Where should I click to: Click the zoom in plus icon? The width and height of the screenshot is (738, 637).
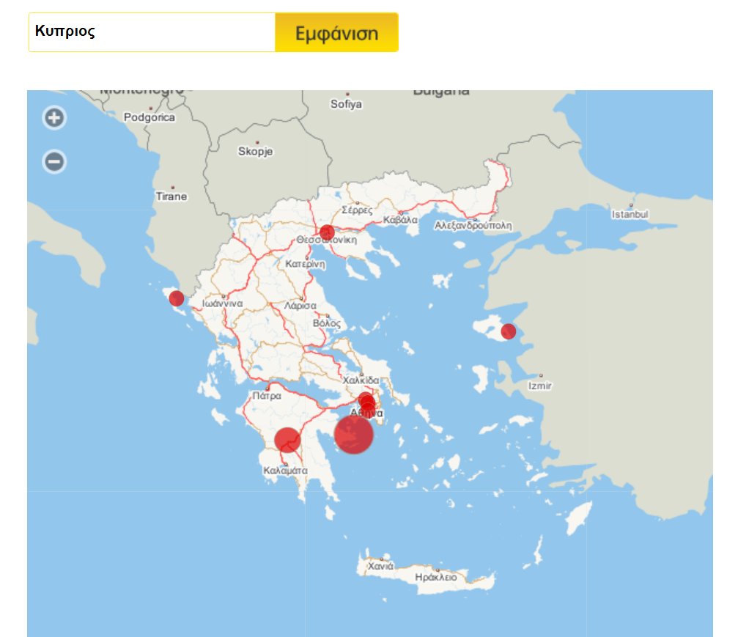[x=53, y=118]
